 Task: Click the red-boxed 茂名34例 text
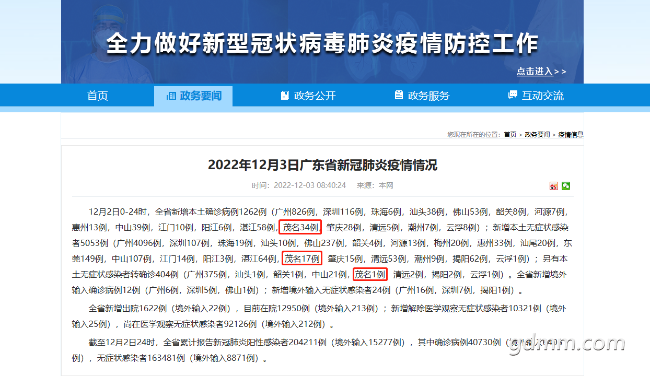pos(300,227)
